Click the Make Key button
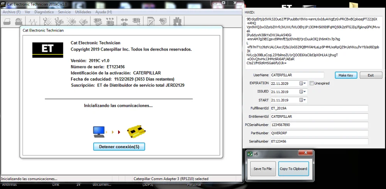This screenshot has width=386, height=189. tap(346, 75)
